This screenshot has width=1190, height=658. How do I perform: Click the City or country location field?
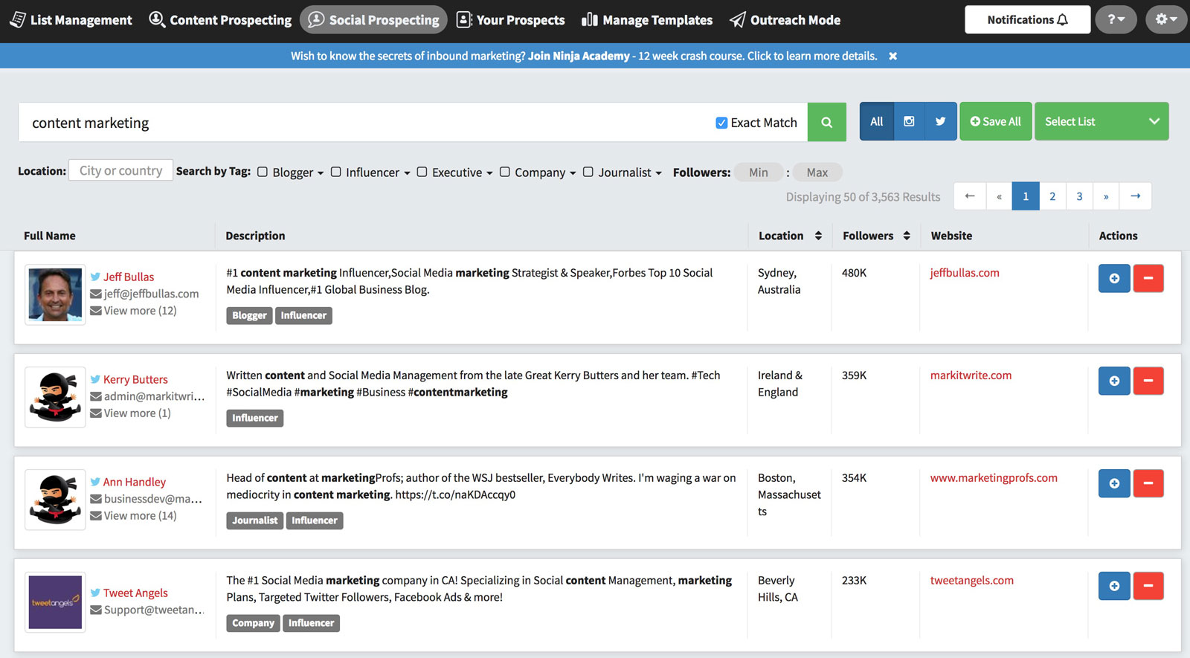[120, 170]
